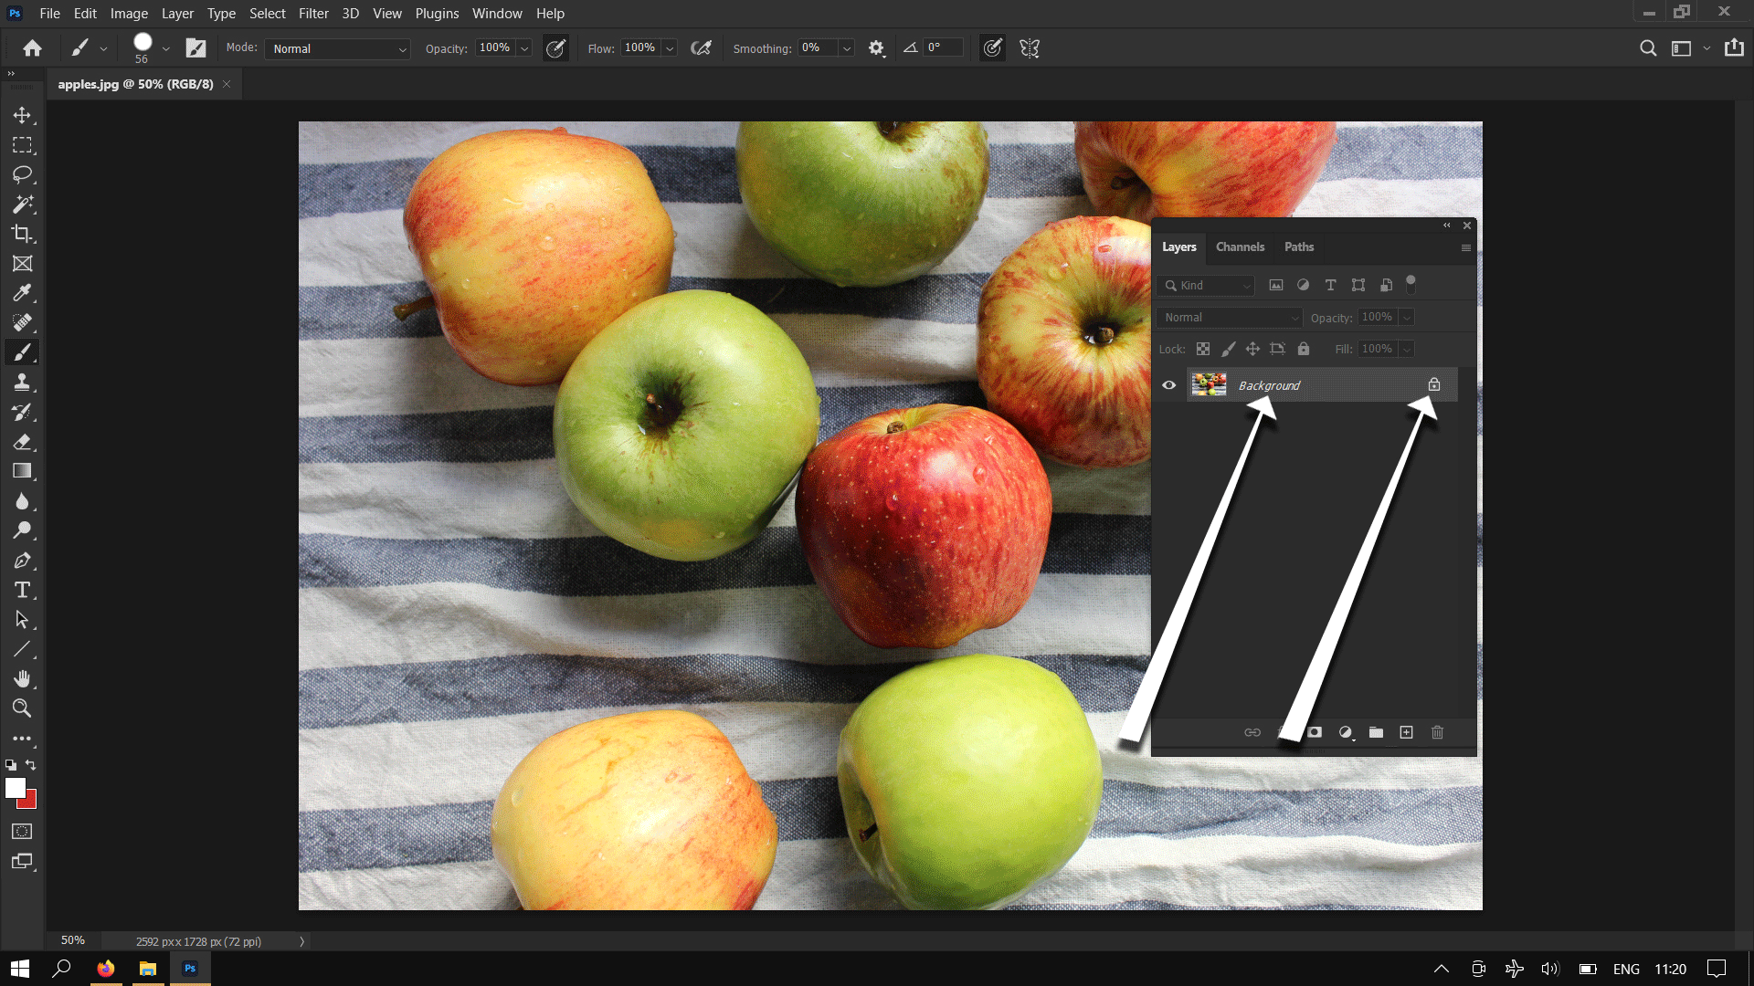
Task: Toggle the layer filter on/off switch
Action: coord(1411,284)
